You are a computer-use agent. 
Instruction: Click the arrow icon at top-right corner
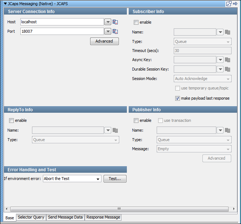point(235,4)
